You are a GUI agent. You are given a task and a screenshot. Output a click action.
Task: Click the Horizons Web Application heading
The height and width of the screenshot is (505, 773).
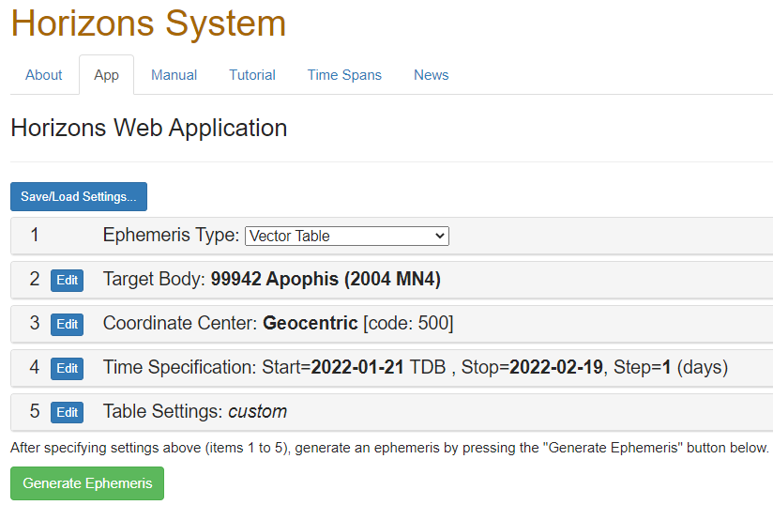148,128
